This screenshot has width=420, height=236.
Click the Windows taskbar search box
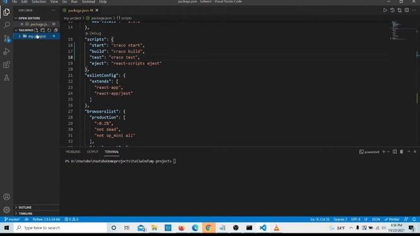click(60, 227)
